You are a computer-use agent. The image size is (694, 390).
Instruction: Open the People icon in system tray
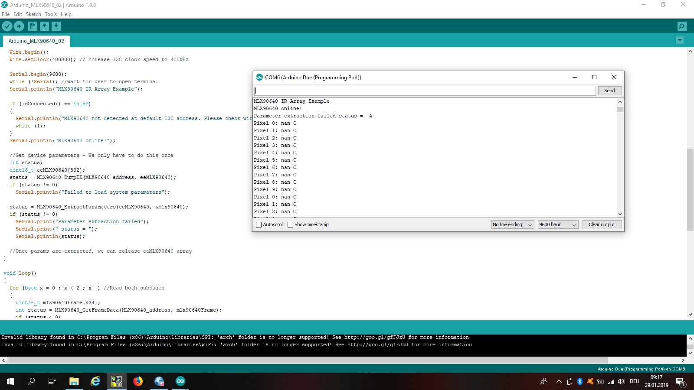click(x=543, y=381)
